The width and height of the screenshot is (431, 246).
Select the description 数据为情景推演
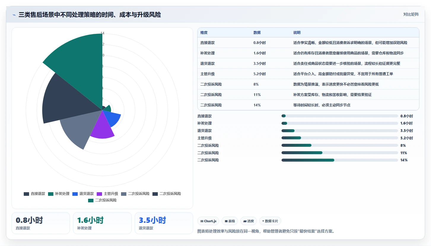336,84
